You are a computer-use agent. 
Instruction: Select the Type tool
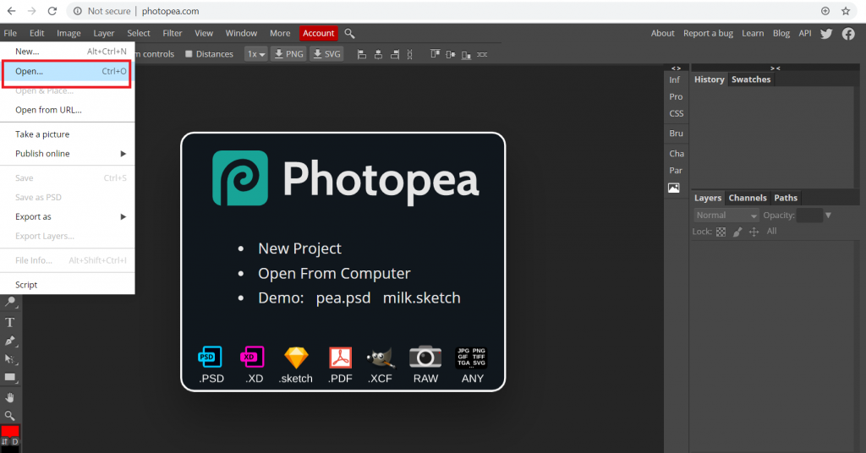(10, 322)
